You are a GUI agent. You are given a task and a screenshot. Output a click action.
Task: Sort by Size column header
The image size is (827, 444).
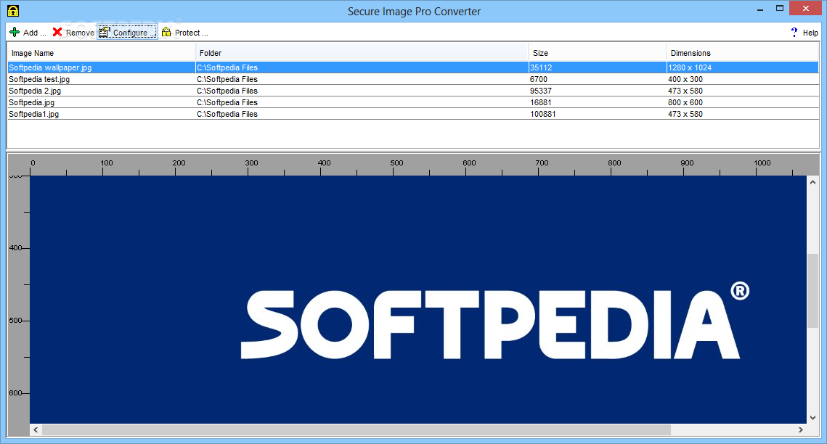coord(598,53)
